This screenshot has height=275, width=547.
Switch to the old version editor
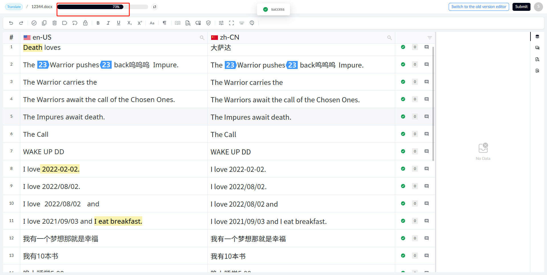click(x=479, y=7)
